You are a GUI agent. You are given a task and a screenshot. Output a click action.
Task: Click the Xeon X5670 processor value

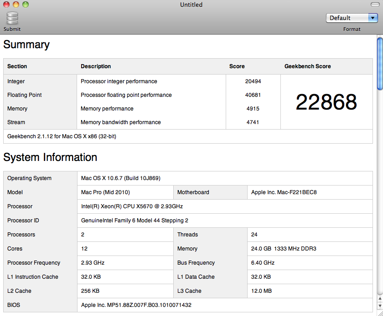tap(132, 206)
